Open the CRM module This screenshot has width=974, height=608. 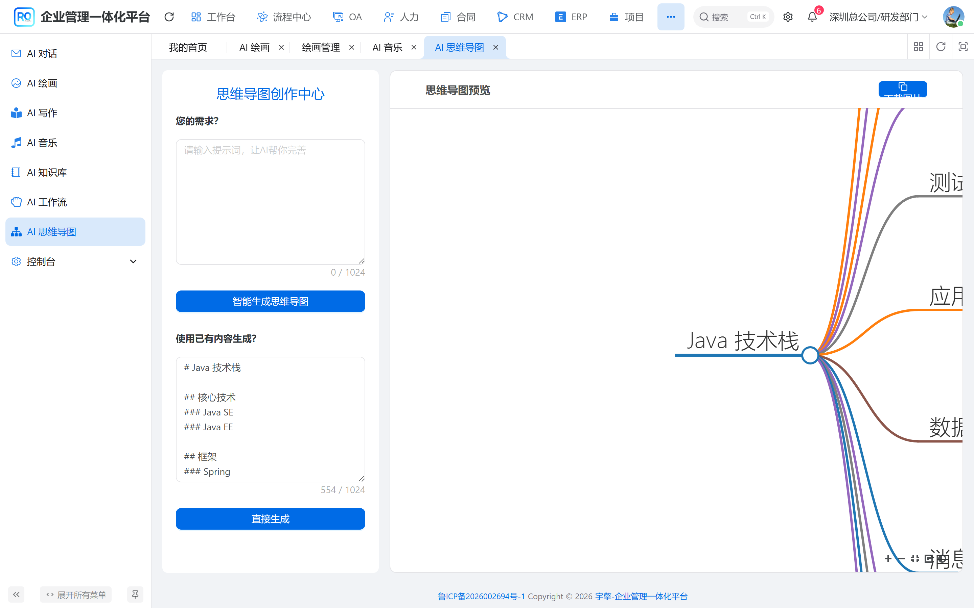(515, 17)
